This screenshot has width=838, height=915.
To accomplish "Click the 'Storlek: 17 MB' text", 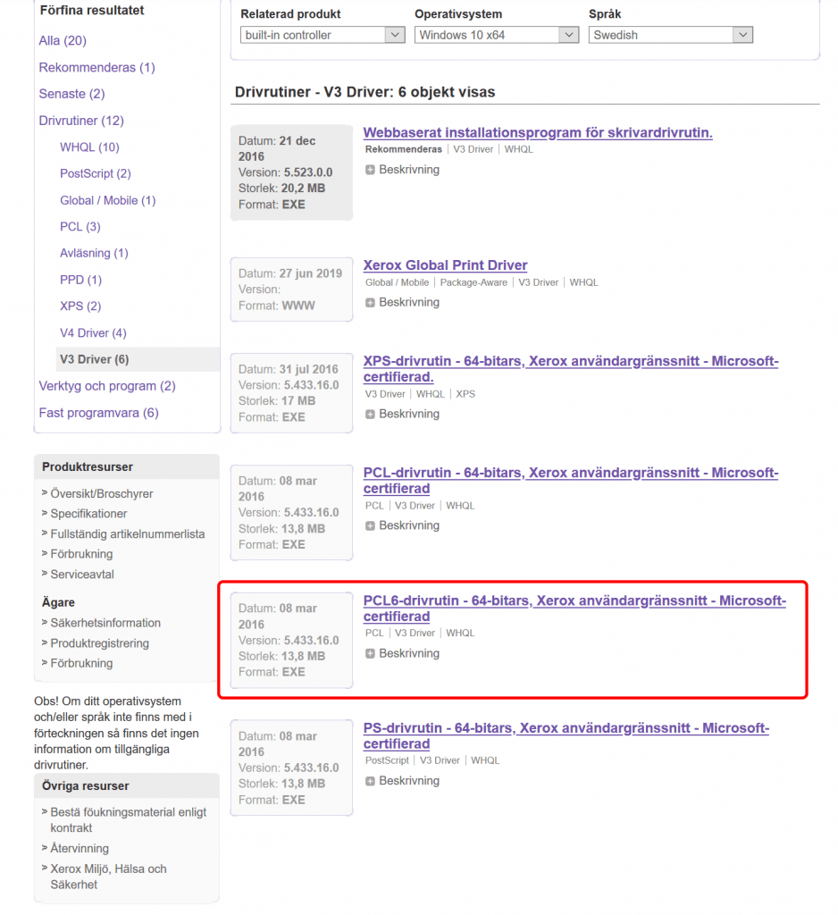I will [x=277, y=401].
